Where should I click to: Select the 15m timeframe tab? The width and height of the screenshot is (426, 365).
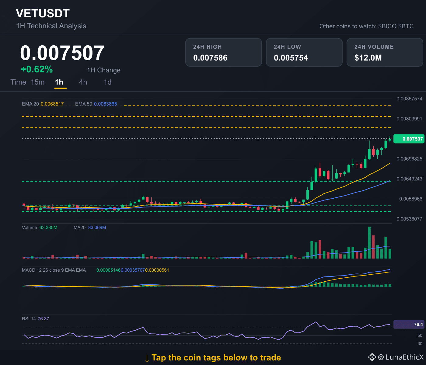tap(38, 82)
